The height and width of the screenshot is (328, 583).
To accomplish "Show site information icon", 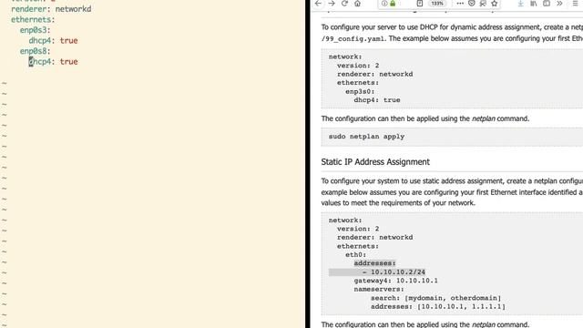I will click(x=384, y=4).
